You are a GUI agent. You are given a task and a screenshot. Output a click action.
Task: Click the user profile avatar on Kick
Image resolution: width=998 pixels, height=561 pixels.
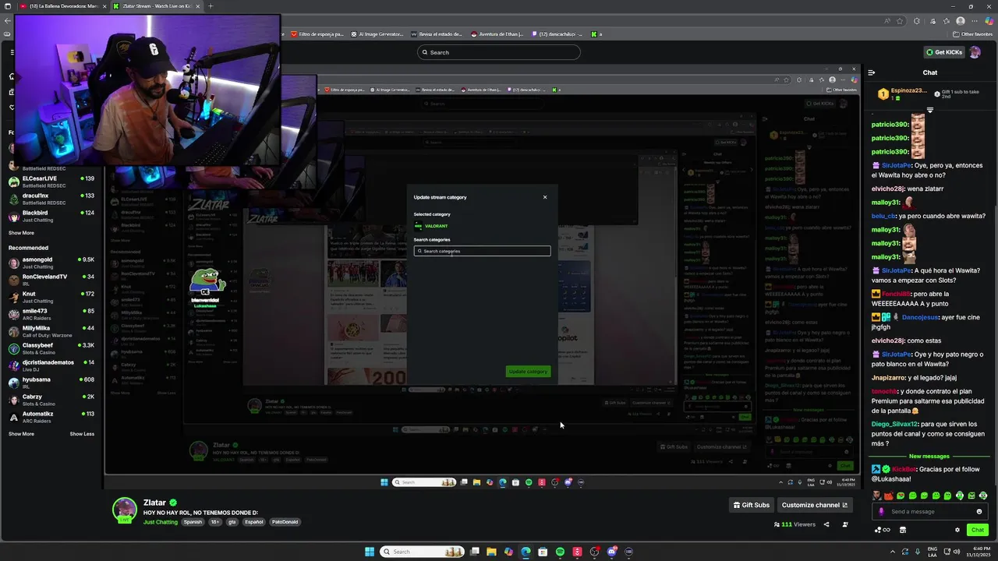point(975,52)
